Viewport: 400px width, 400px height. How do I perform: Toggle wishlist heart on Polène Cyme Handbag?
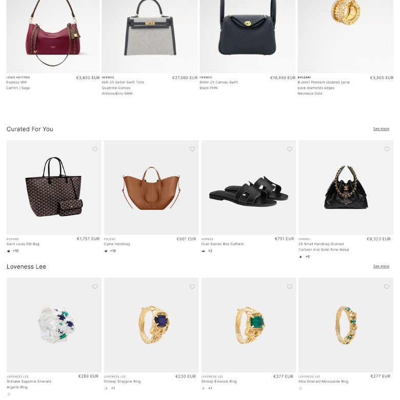click(192, 149)
